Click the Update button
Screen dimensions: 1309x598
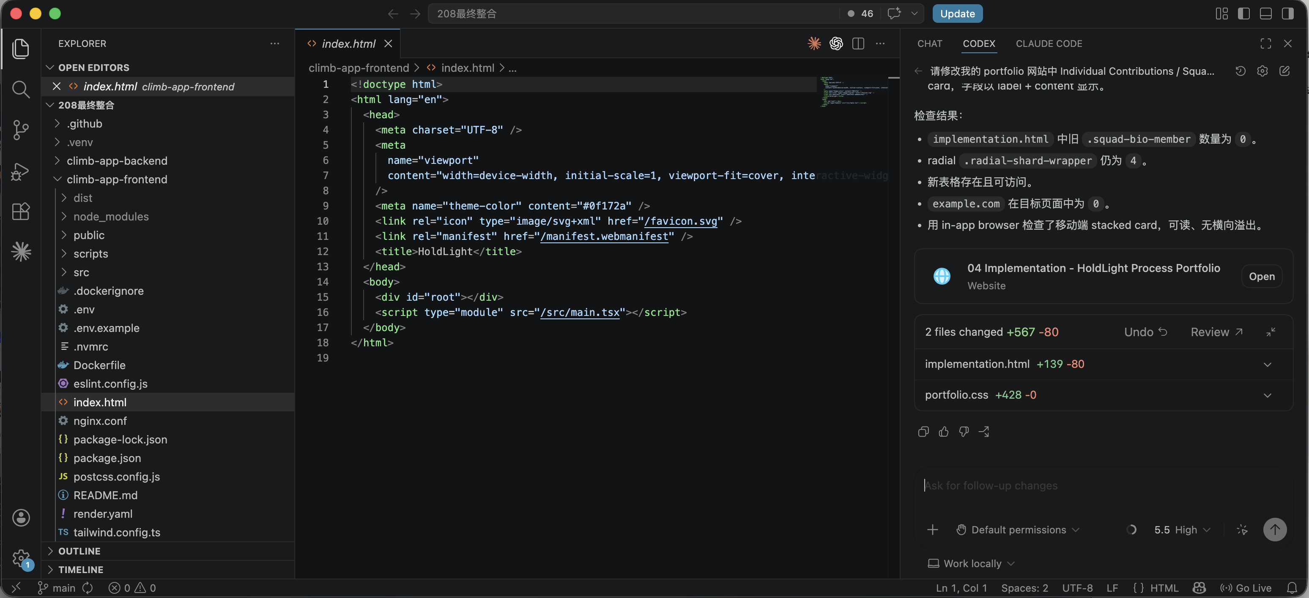957,14
